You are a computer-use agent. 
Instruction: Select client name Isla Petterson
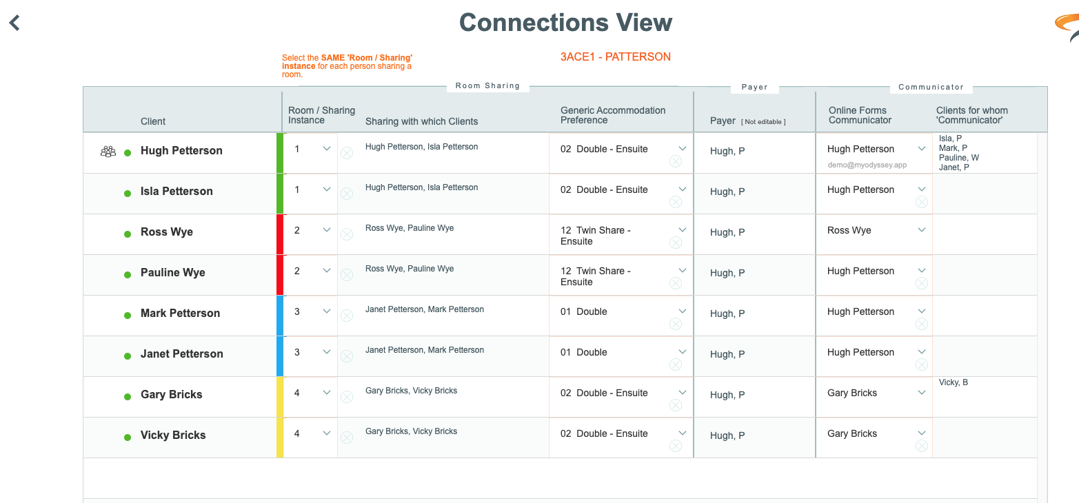pyautogui.click(x=177, y=192)
